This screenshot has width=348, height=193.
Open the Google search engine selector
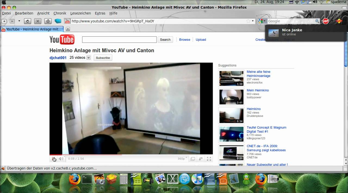tap(262, 21)
